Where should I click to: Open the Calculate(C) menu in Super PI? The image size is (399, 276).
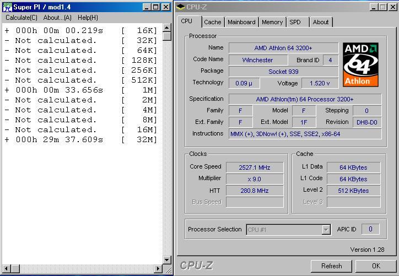(21, 18)
